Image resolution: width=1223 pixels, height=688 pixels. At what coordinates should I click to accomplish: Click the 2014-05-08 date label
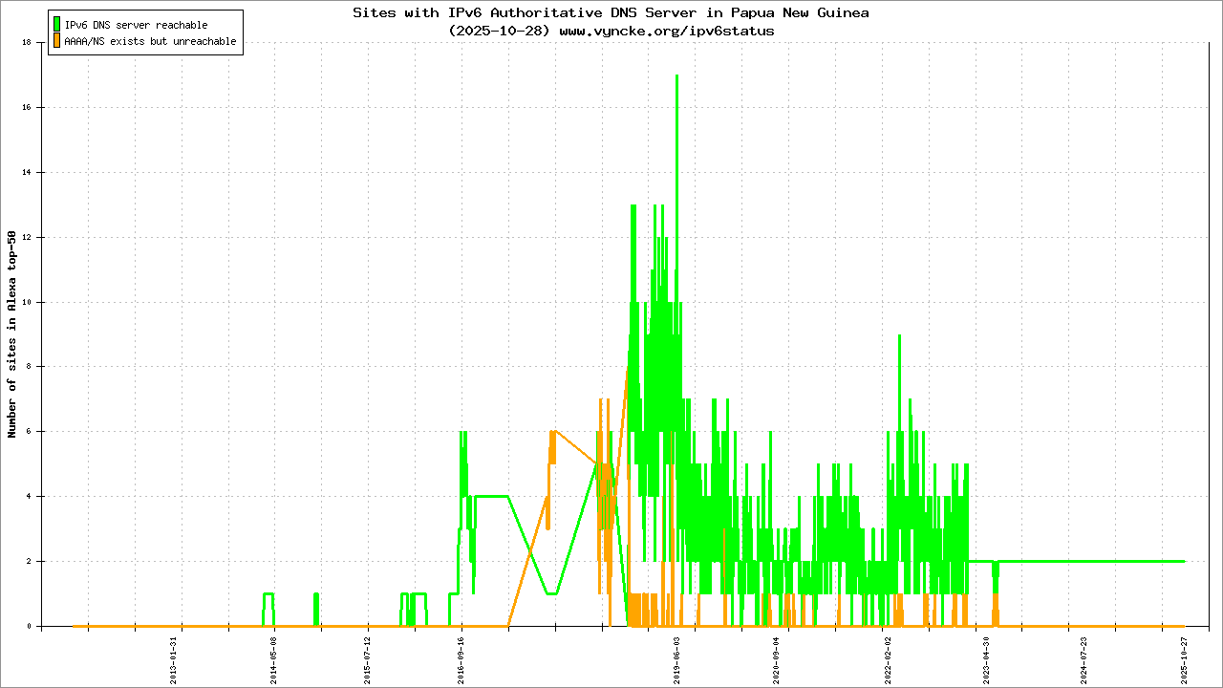tap(273, 660)
